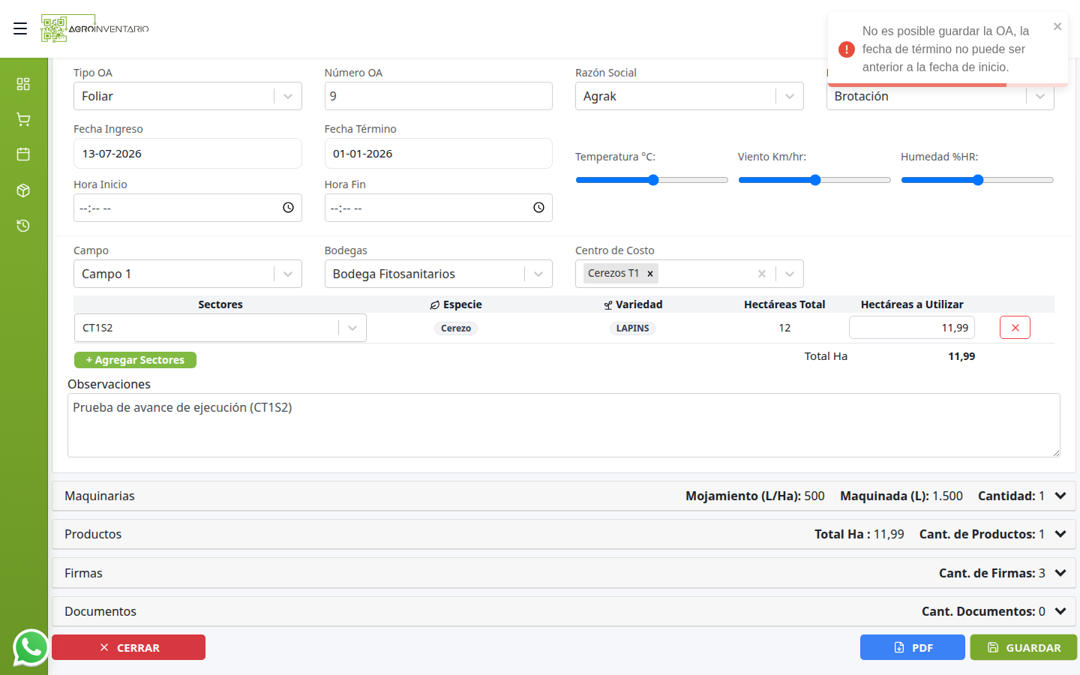Screen dimensions: 1080x675
Task: Click the Fecha Ingreso date field
Action: point(187,154)
